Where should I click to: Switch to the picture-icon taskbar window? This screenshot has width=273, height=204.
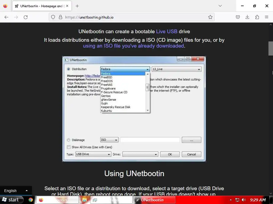(111, 200)
